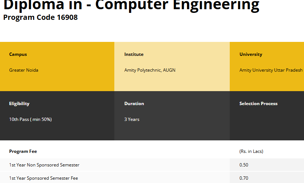
Task: Select the Campus label
Action: (18, 54)
